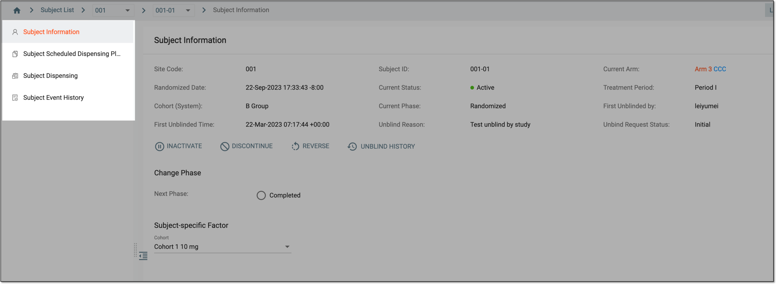Click the Subject Dispensing icon
The width and height of the screenshot is (776, 284).
click(x=15, y=76)
